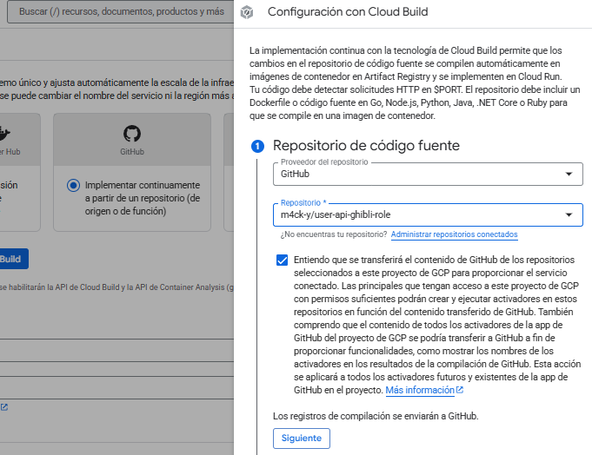Expand the Repositorio dropdown arrow
The height and width of the screenshot is (455, 592).
(x=569, y=214)
